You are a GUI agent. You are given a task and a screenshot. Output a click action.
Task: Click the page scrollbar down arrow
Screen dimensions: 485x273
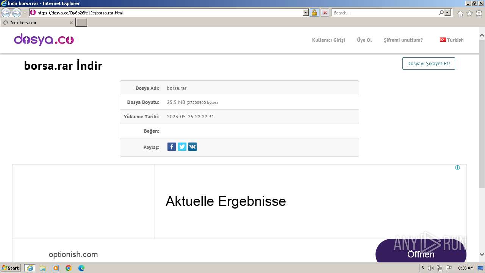tap(482, 254)
